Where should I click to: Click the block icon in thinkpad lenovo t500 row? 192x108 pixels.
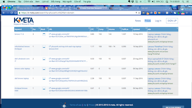[44, 88]
